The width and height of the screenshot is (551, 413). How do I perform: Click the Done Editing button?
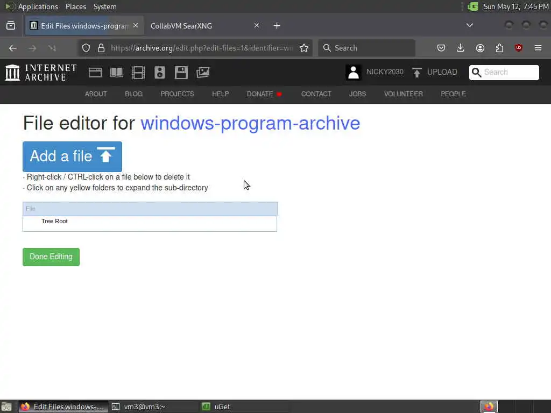tap(51, 257)
